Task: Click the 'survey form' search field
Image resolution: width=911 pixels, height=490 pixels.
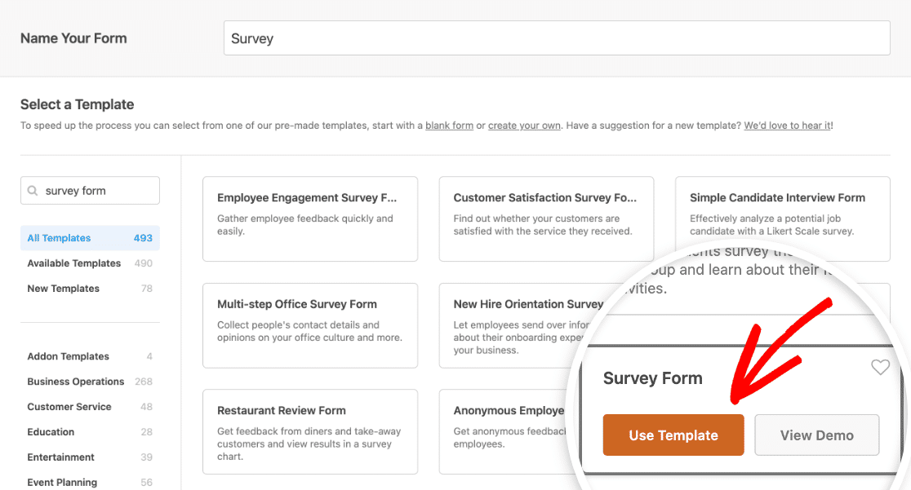Action: tap(90, 190)
